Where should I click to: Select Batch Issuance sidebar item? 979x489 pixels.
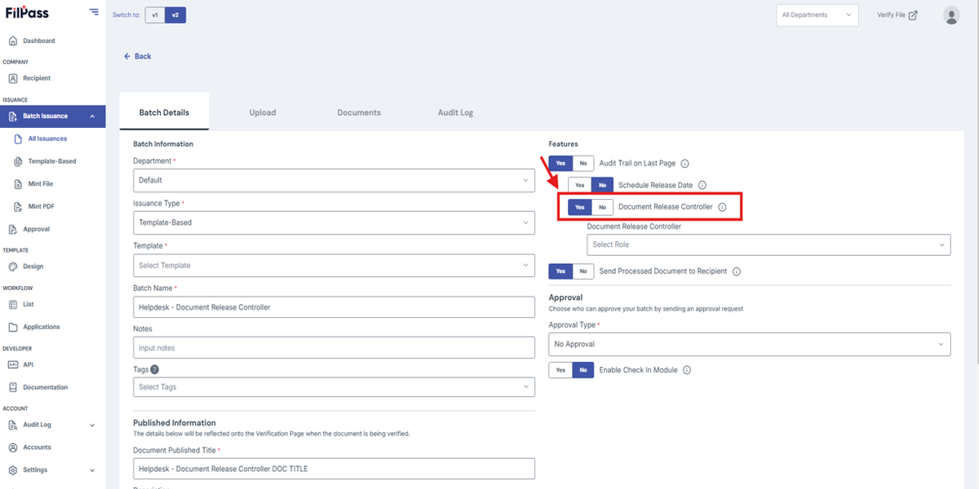(53, 117)
